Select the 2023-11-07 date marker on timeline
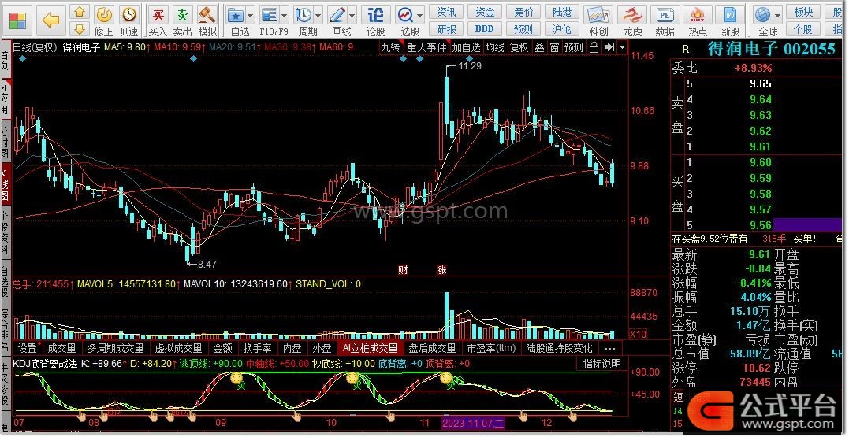This screenshot has height=437, width=849. (x=473, y=423)
